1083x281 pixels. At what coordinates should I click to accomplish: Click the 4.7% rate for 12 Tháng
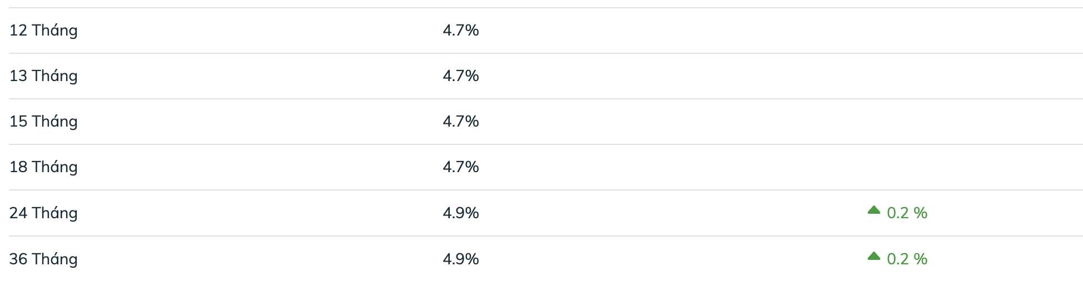tap(461, 31)
